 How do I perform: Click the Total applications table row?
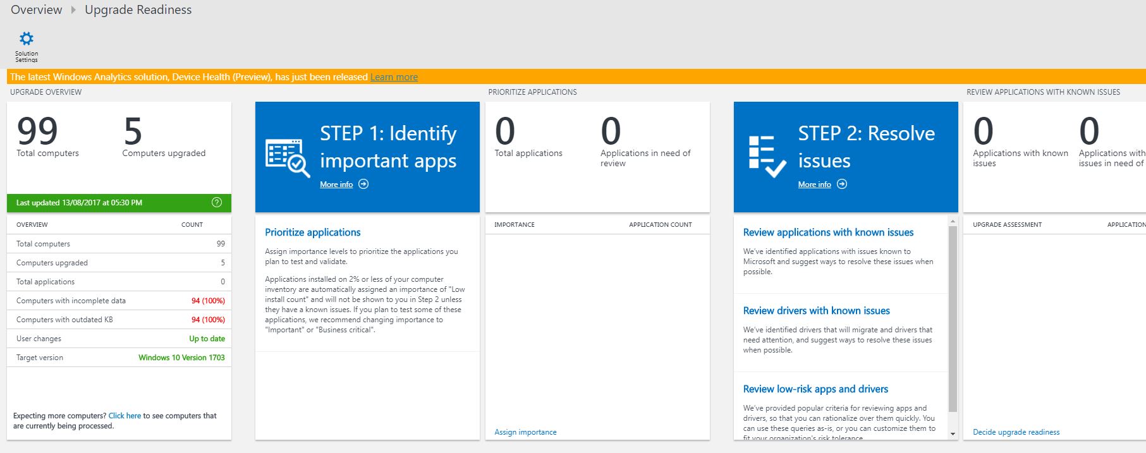(x=119, y=282)
